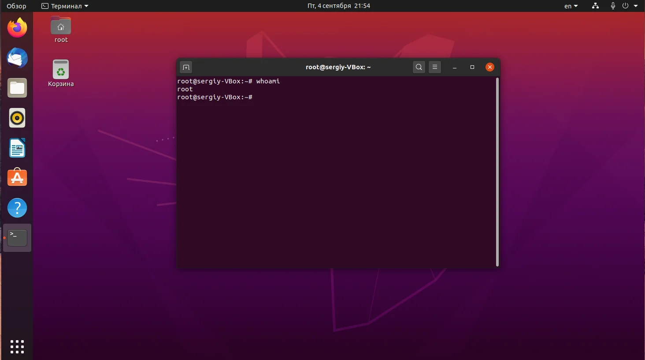Screen dimensions: 645x360
Task: Click the Terminal icon in the dock
Action: pos(17,238)
